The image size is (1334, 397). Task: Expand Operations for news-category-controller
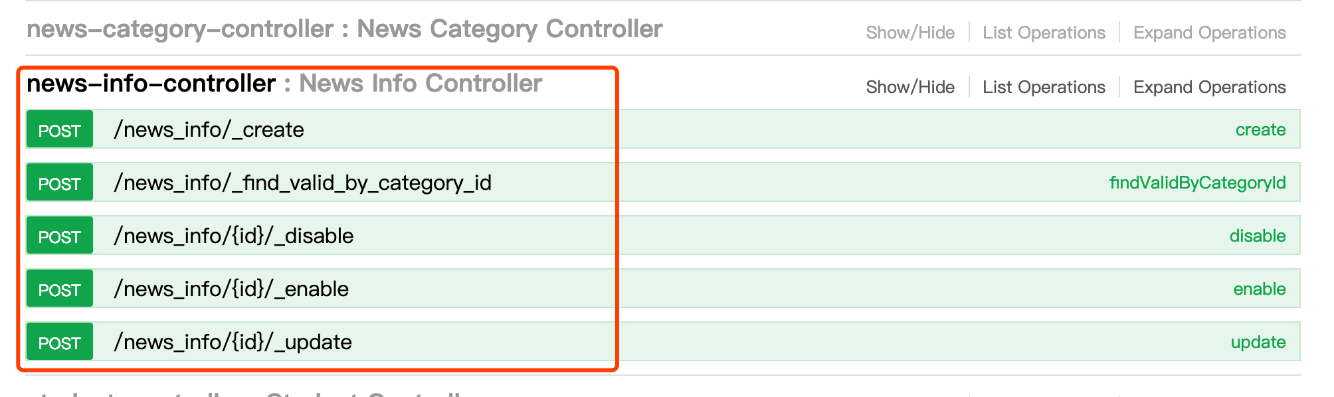tap(1209, 33)
